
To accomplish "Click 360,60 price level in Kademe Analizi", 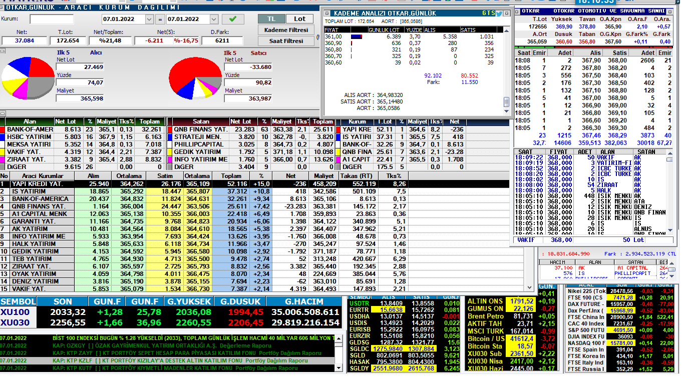I will 333,62.
